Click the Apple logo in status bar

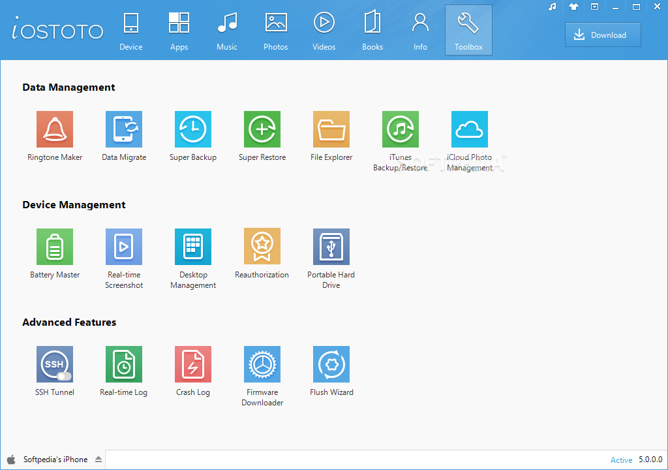(x=12, y=460)
